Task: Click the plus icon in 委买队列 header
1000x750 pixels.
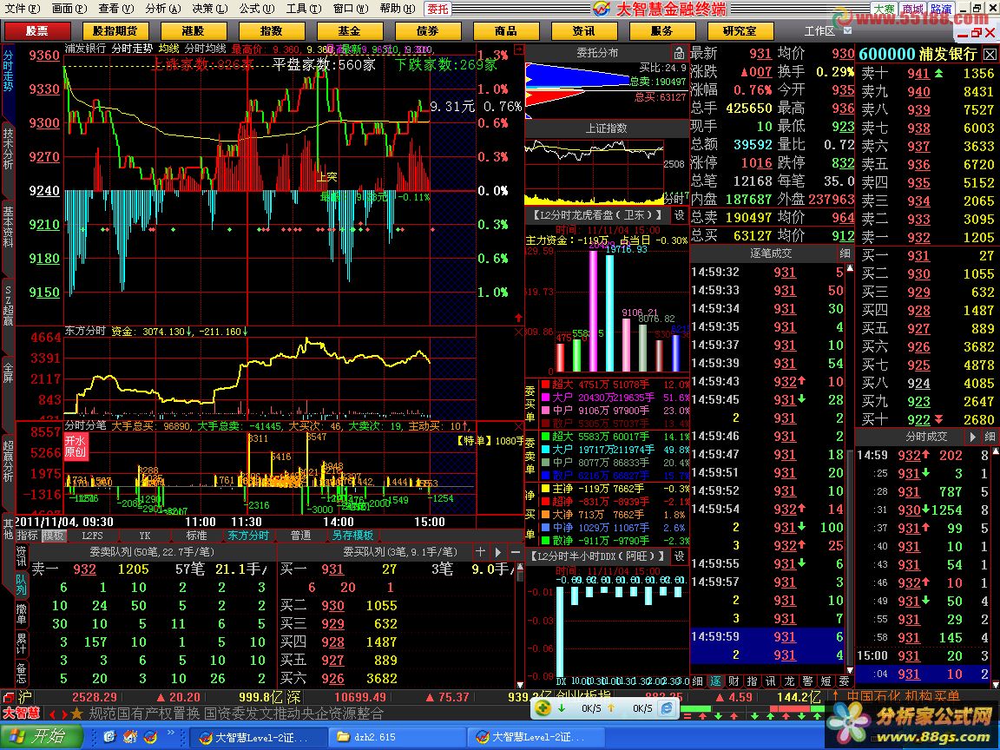Action: click(480, 552)
